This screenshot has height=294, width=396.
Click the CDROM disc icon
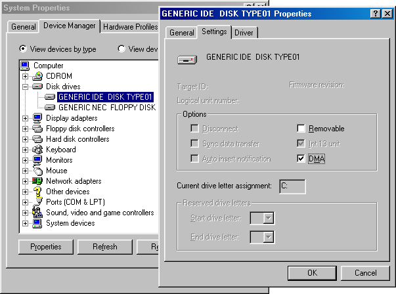[37, 76]
